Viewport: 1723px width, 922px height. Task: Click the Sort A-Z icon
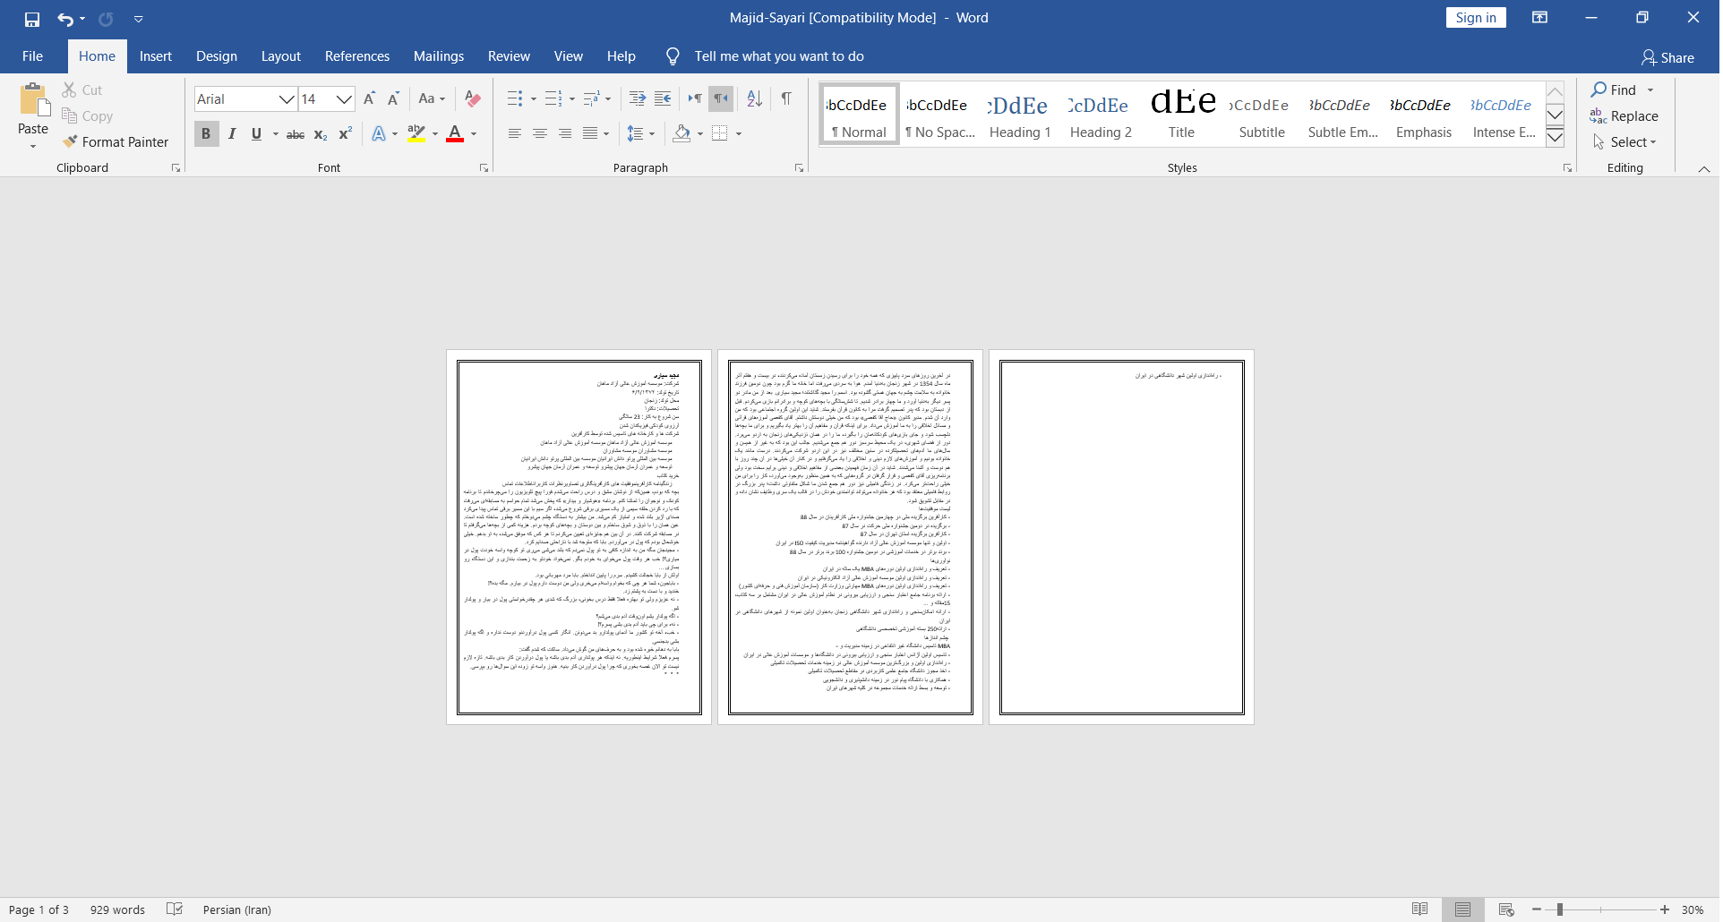click(755, 98)
